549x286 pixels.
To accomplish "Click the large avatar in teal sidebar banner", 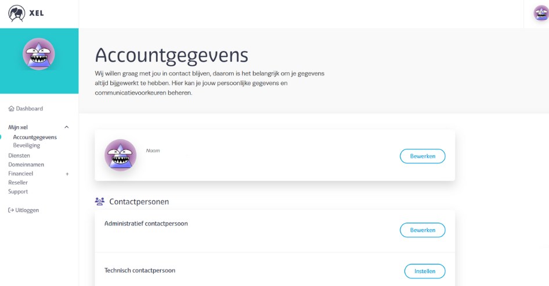I will tap(38, 54).
